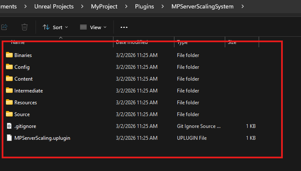Click the Resources folder icon

click(x=9, y=103)
